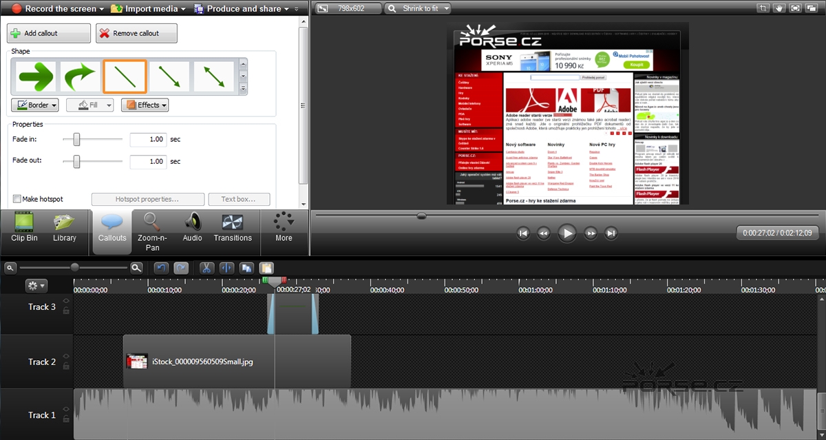Click the Cut scissors icon
Viewport: 826px width, 440px height.
coord(206,268)
